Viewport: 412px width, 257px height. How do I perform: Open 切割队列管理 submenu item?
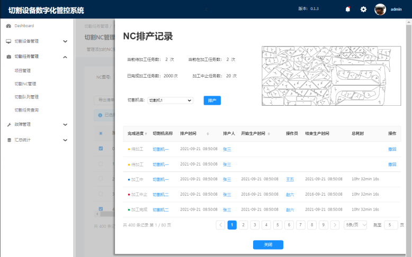[x=26, y=97]
